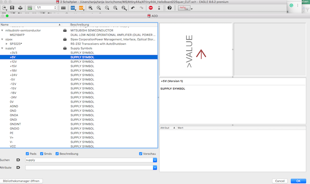Select the PE supply symbol
Screen dimensions: 310x184
click(x=79, y=133)
